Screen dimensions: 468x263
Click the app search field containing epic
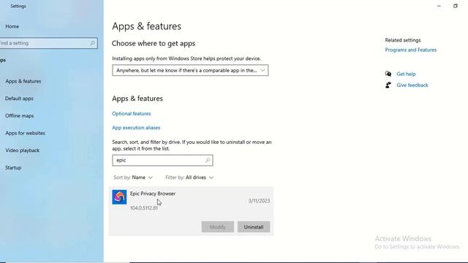[162, 161]
